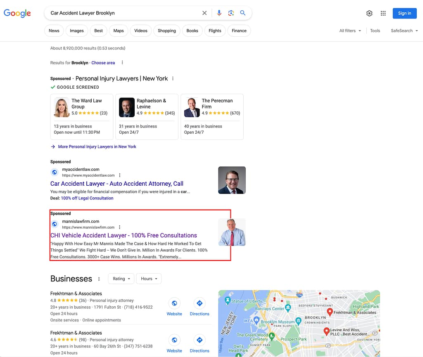Click the myaccidentlaw.com globe favicon
This screenshot has height=357, width=423.
[55, 172]
